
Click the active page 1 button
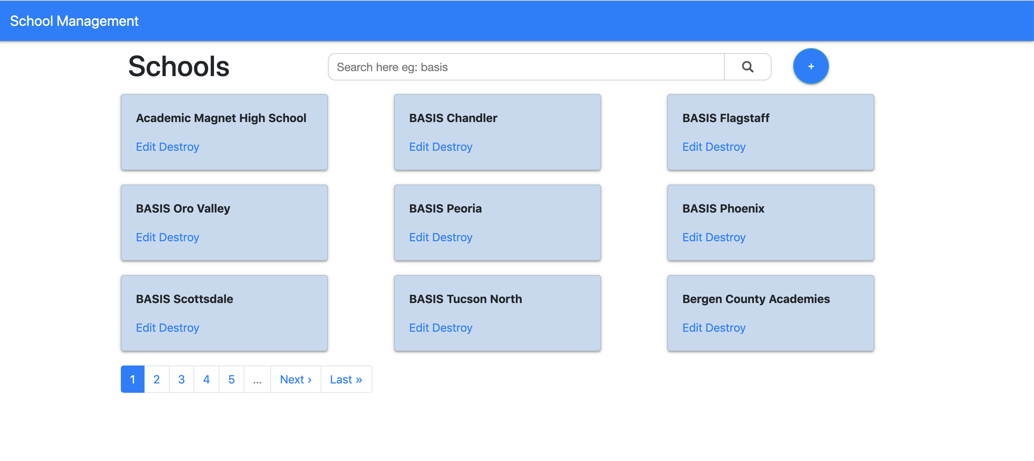[132, 379]
